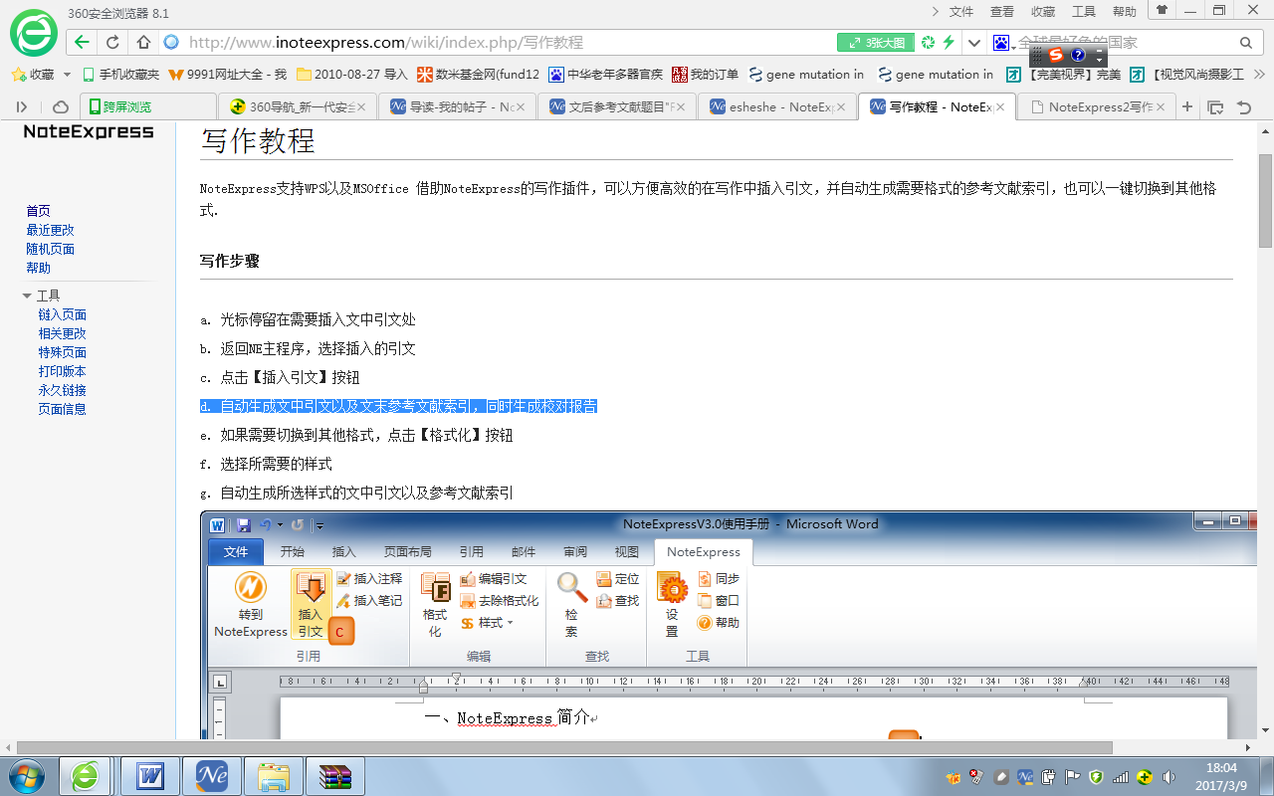Open the Windows Start button

point(27,776)
